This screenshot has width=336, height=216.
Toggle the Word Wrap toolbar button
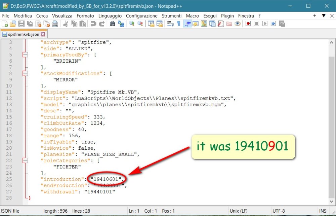point(170,24)
